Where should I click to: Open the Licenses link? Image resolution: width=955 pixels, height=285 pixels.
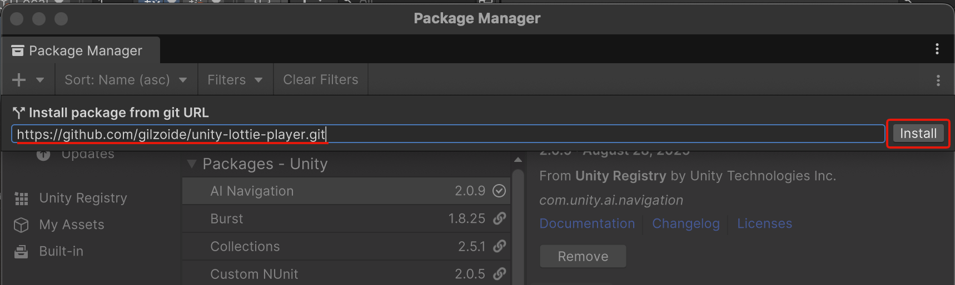(x=764, y=223)
